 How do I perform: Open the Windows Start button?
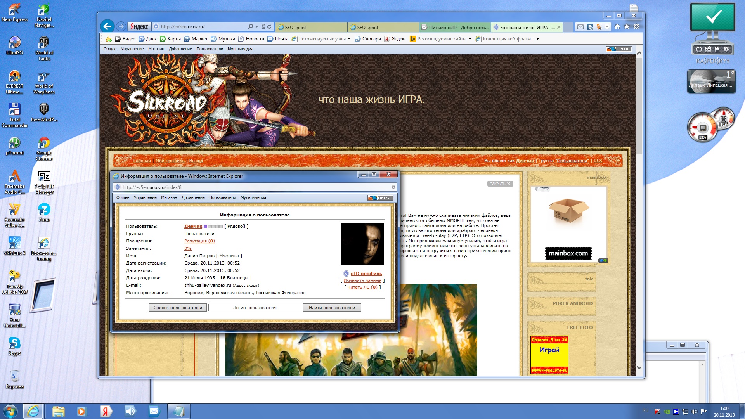10,411
